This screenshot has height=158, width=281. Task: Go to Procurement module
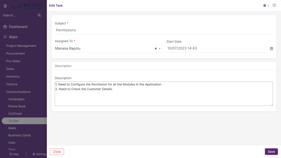[15, 53]
